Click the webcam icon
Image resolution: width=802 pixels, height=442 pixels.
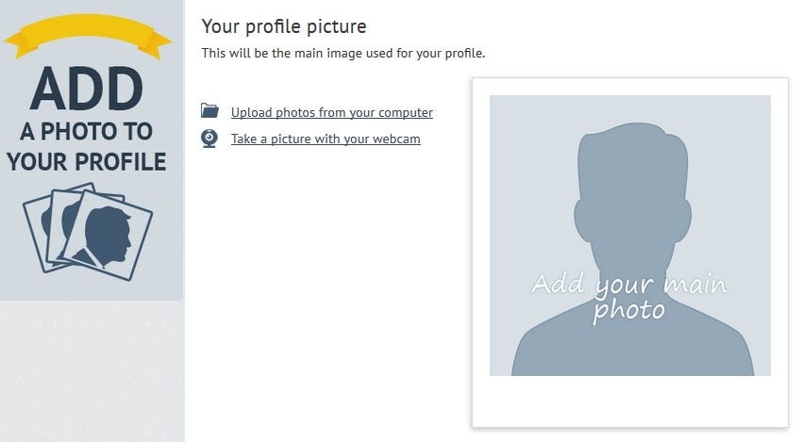point(209,139)
